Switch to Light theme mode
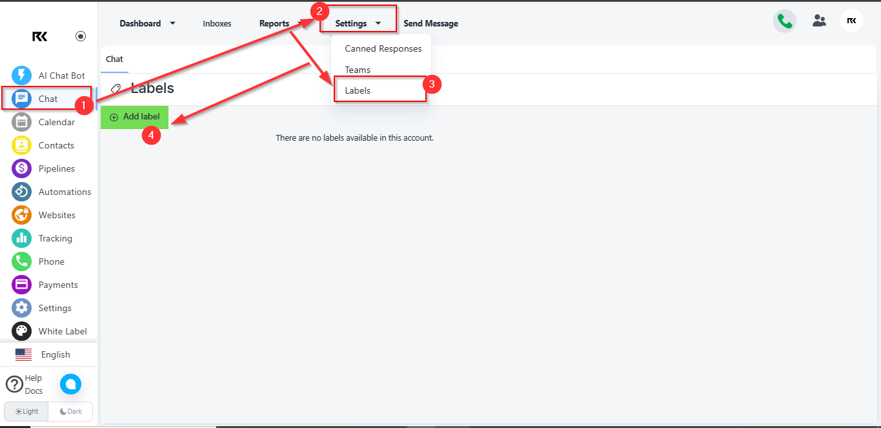The width and height of the screenshot is (881, 428). [x=26, y=411]
